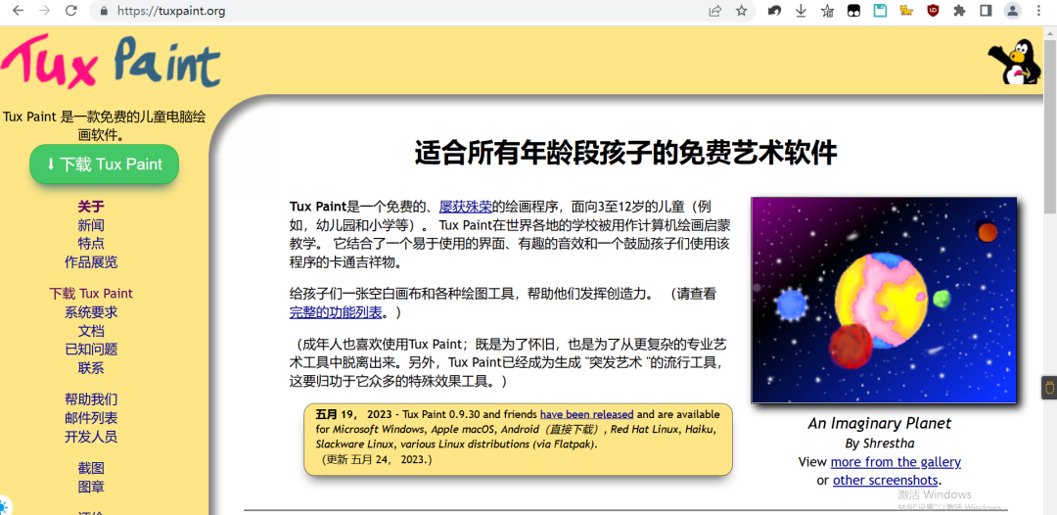This screenshot has height=515, width=1057.
Task: Open the 已知问题 sidebar link
Action: point(91,350)
